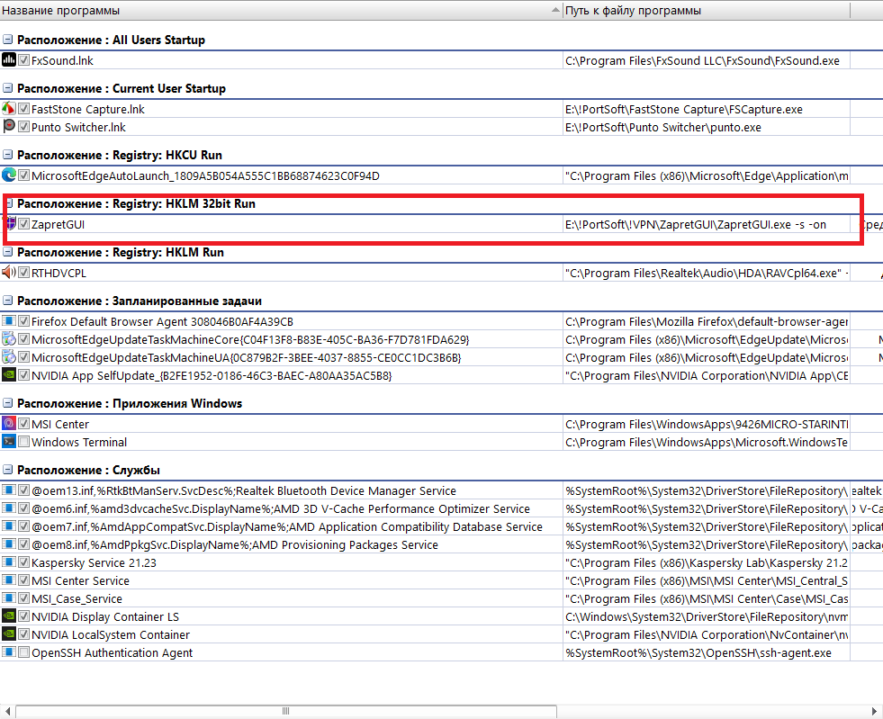
Task: Click the RTHDVCPL speaker icon
Action: pyautogui.click(x=9, y=273)
